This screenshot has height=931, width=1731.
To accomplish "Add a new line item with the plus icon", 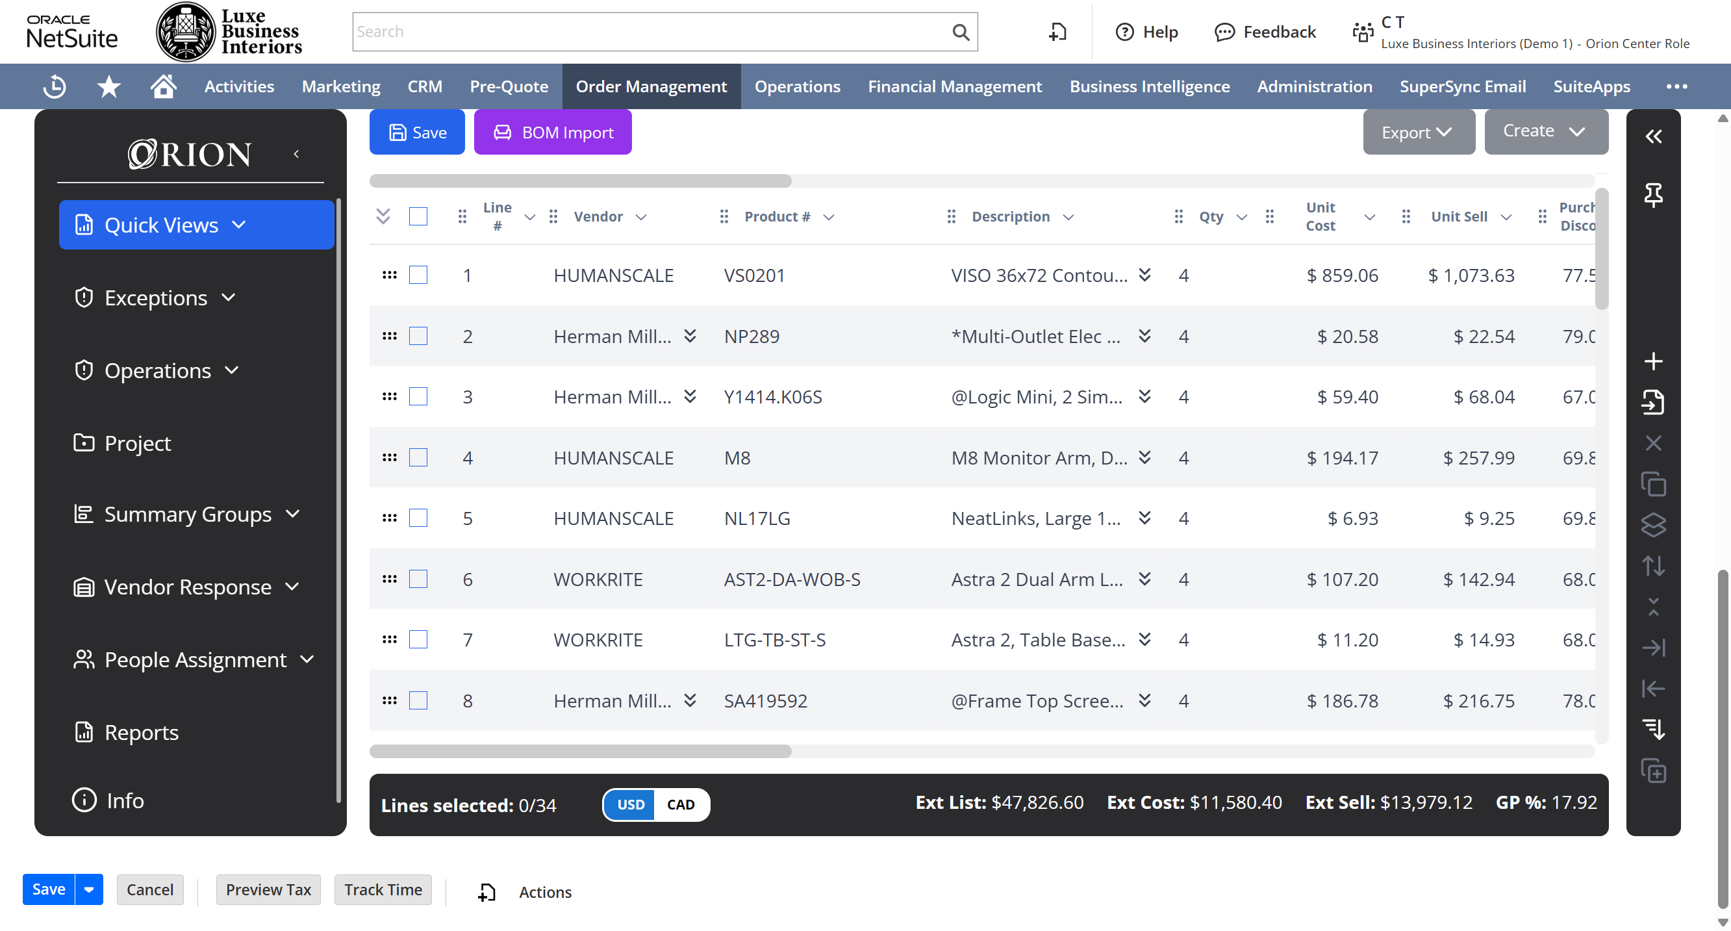I will pyautogui.click(x=1654, y=361).
